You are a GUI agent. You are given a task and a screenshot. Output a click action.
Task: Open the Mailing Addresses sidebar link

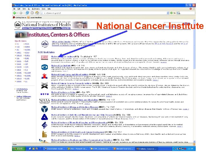point(24,96)
